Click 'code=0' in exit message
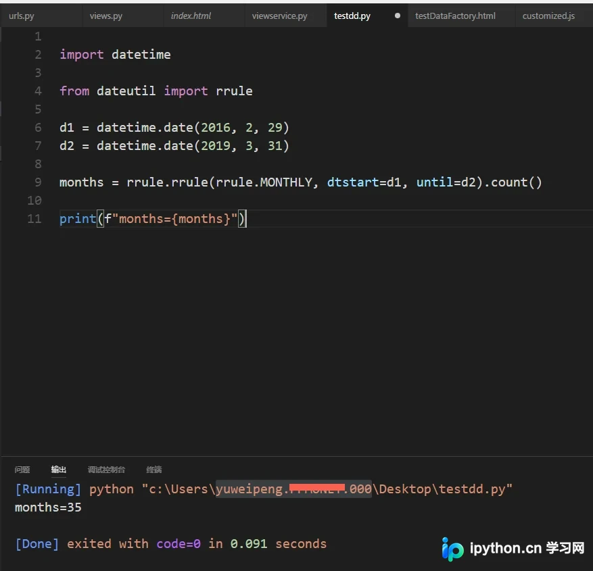Image resolution: width=593 pixels, height=571 pixels. 179,544
